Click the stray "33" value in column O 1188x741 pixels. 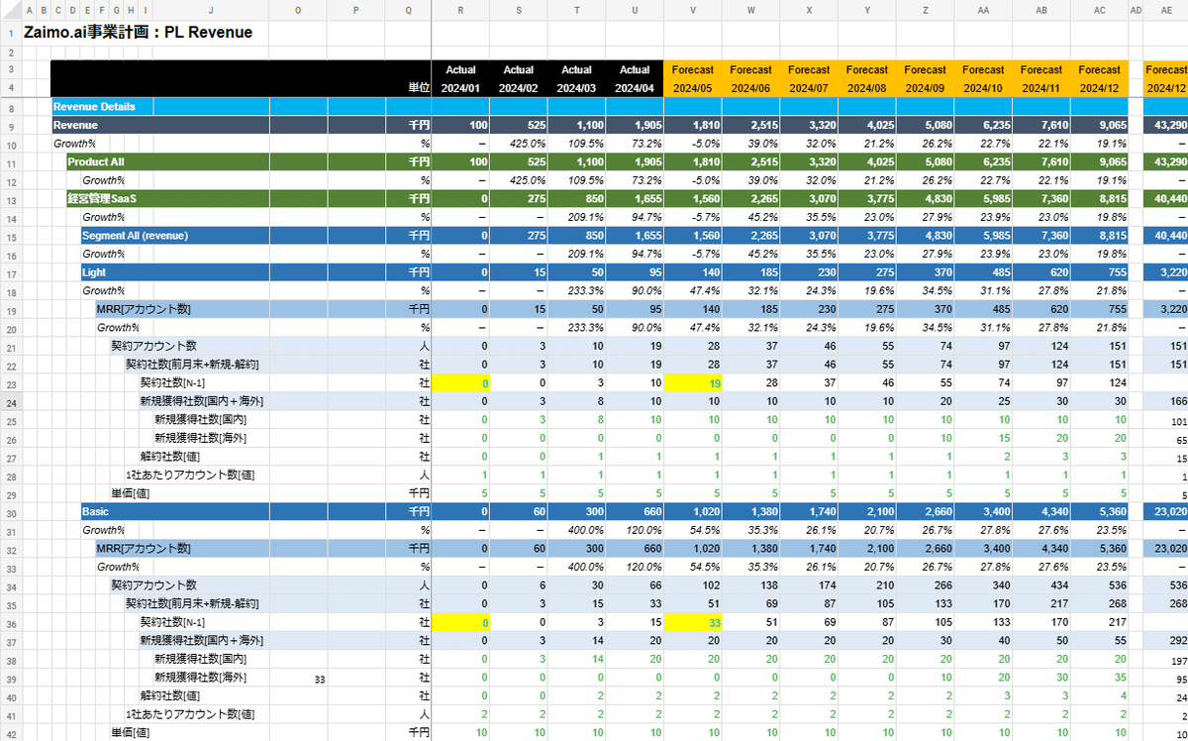[319, 679]
